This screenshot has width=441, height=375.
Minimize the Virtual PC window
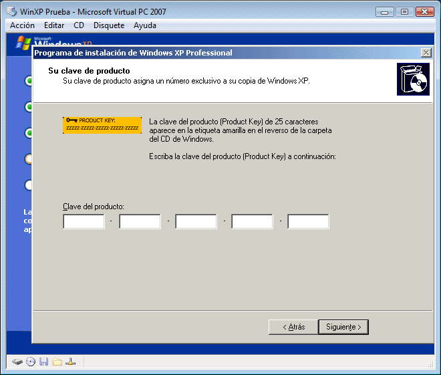point(384,12)
